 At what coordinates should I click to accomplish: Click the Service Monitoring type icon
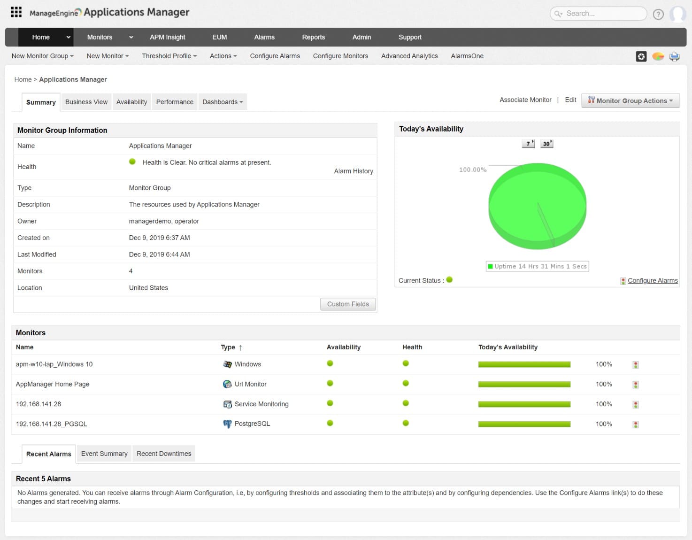(227, 404)
